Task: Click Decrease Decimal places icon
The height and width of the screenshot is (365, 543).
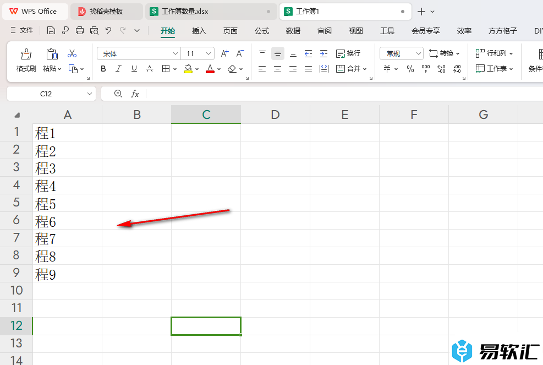Action: point(457,69)
